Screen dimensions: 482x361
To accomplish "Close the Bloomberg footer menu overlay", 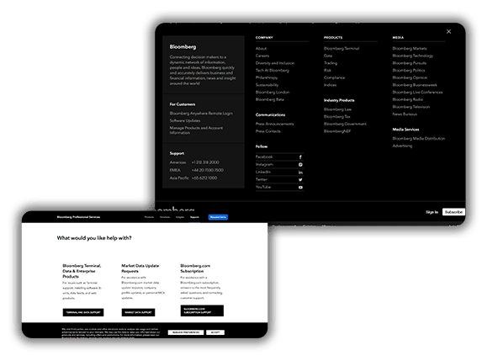I will point(448,31).
